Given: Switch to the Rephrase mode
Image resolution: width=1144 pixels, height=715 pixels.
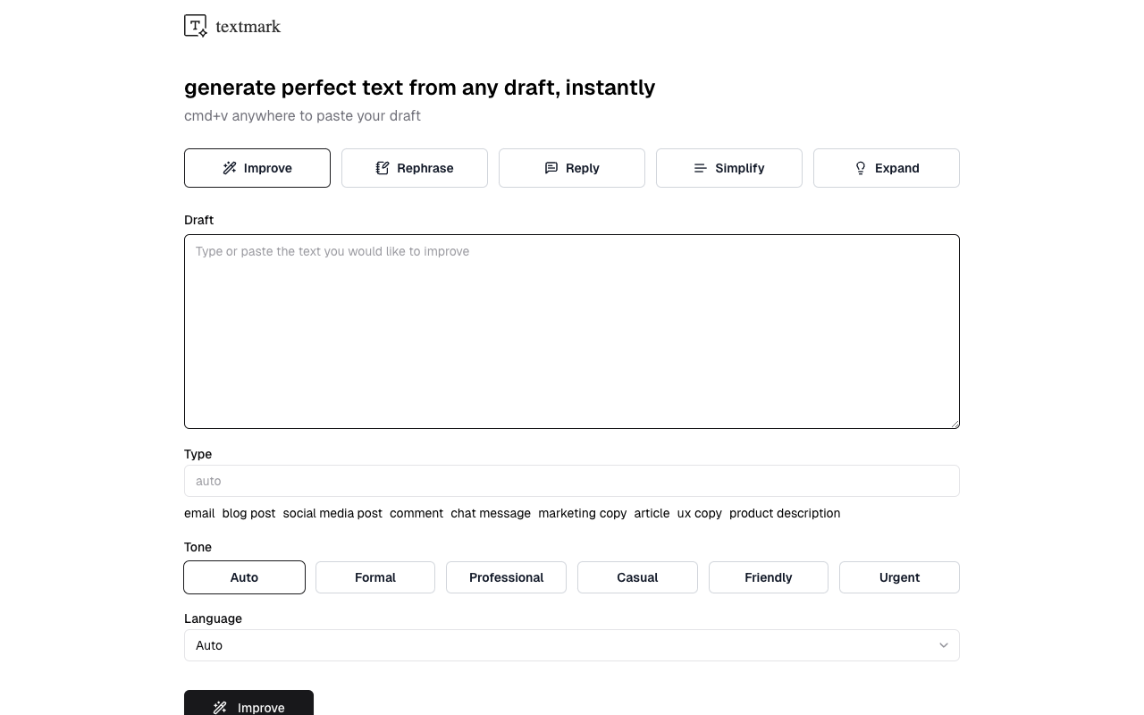Looking at the screenshot, I should [415, 168].
